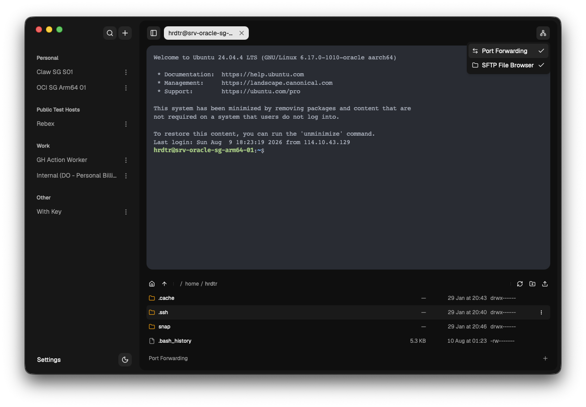Create a new folder in SFTP browser
This screenshot has height=407, width=586.
[532, 284]
